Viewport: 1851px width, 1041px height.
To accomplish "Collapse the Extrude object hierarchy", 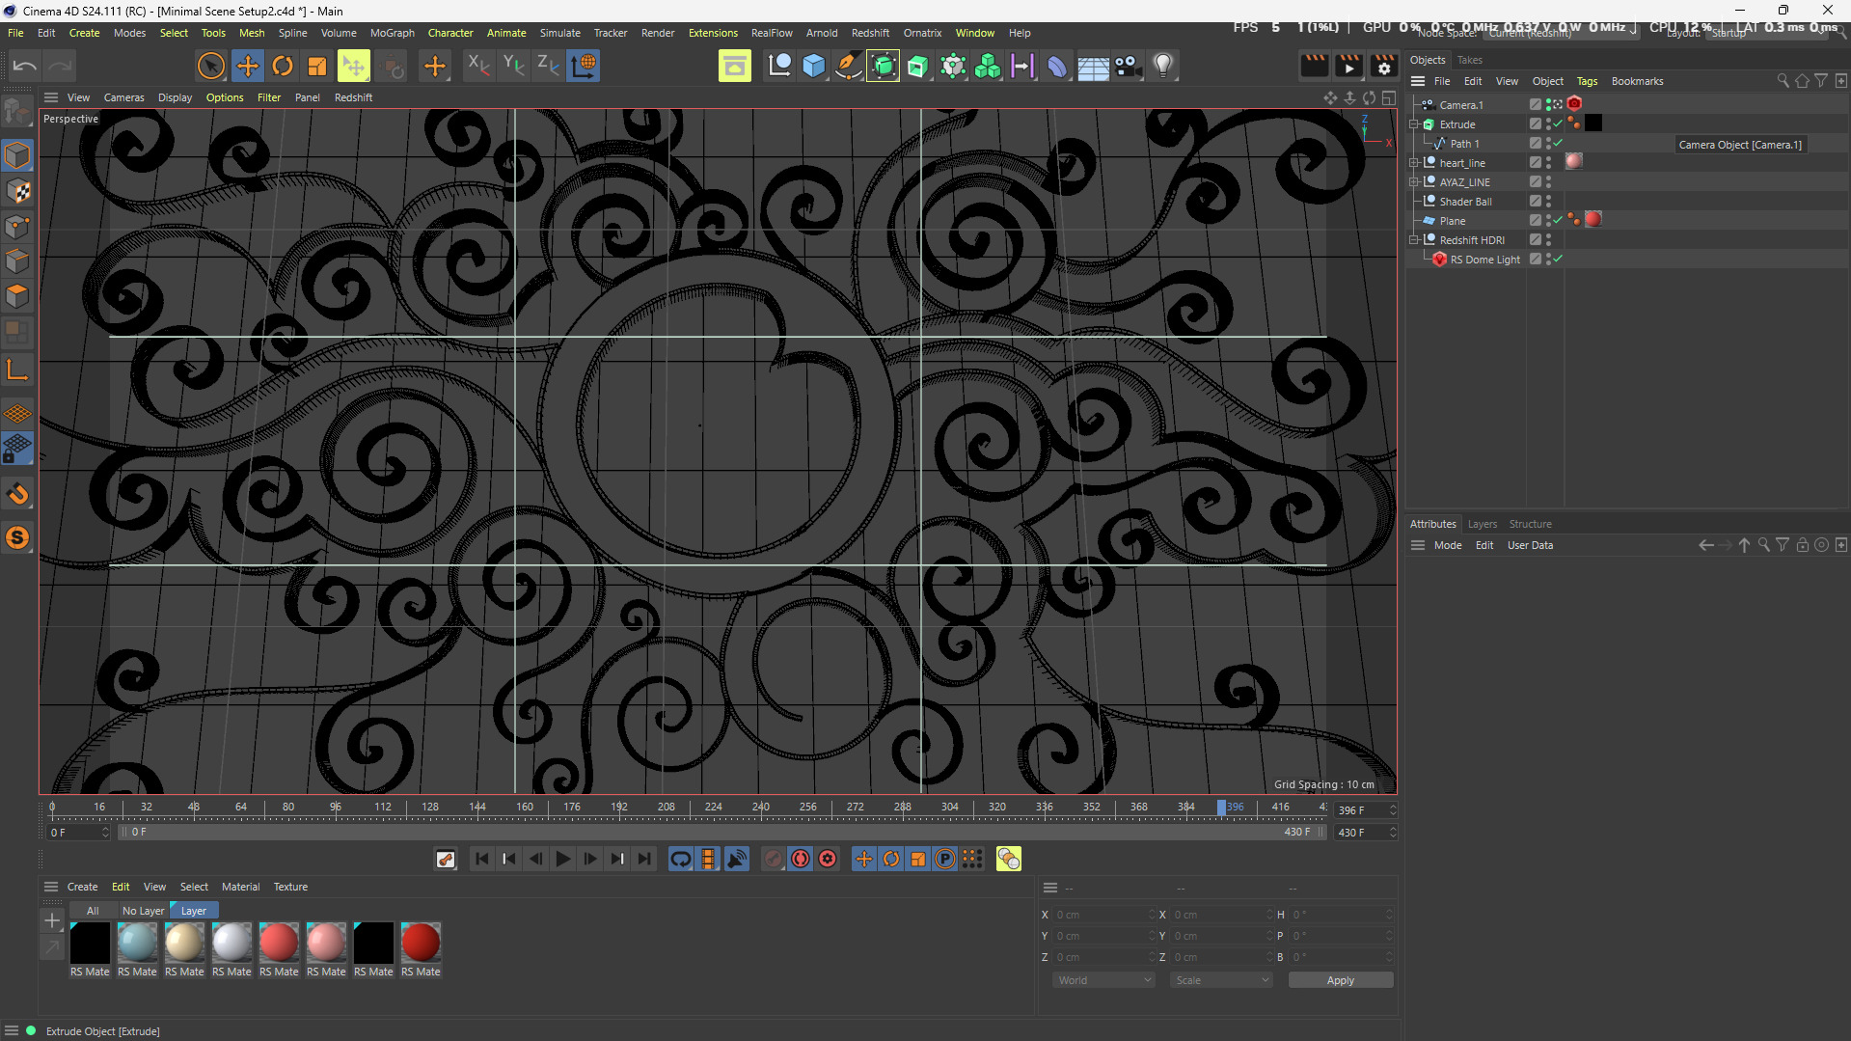I will pos(1414,124).
